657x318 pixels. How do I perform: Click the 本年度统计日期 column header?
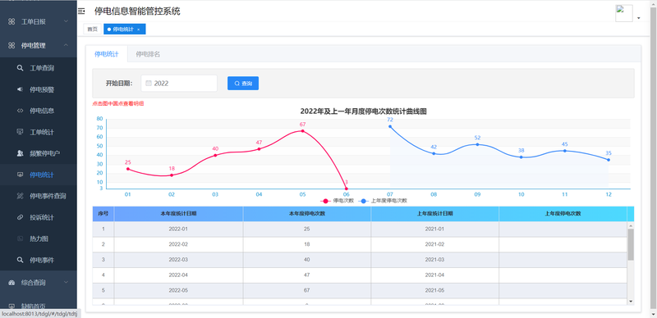(178, 214)
